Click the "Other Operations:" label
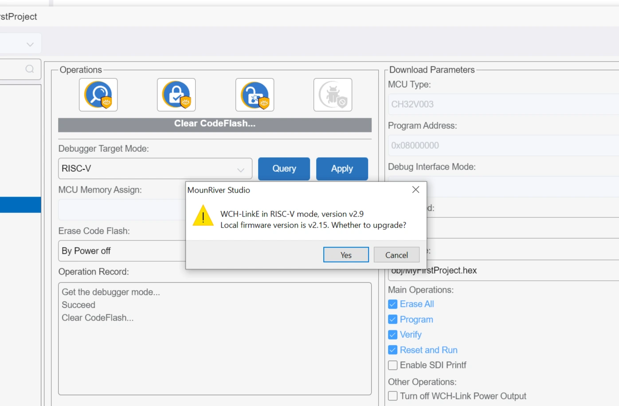Viewport: 619px width, 406px height. pyautogui.click(x=422, y=382)
